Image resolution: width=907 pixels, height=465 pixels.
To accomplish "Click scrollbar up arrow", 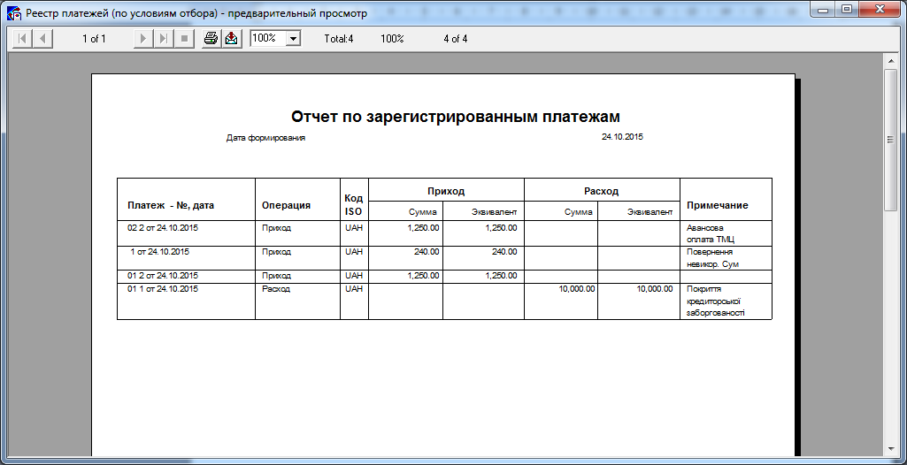I will (890, 61).
